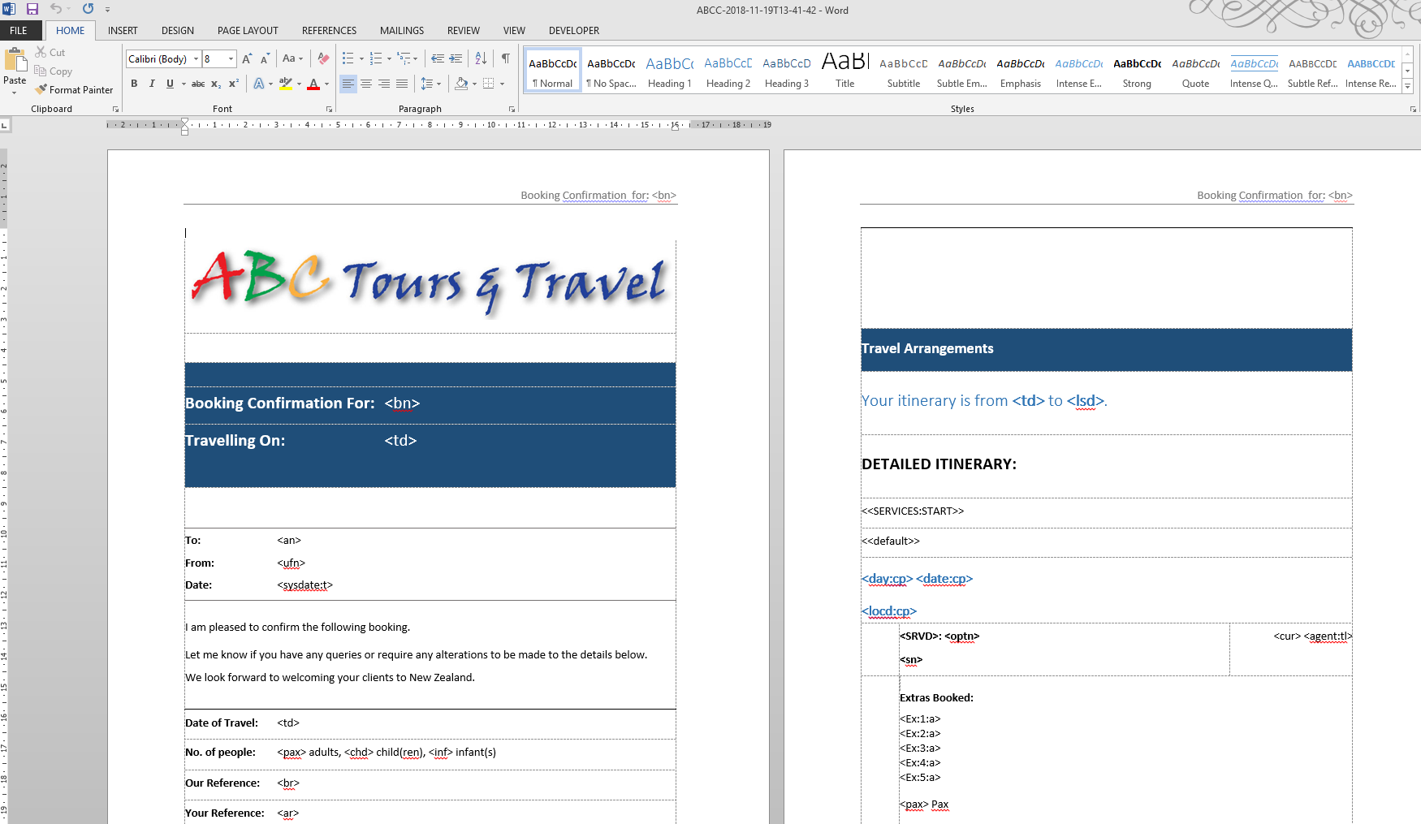This screenshot has width=1421, height=824.
Task: Switch to the INSERT tab
Action: point(123,31)
